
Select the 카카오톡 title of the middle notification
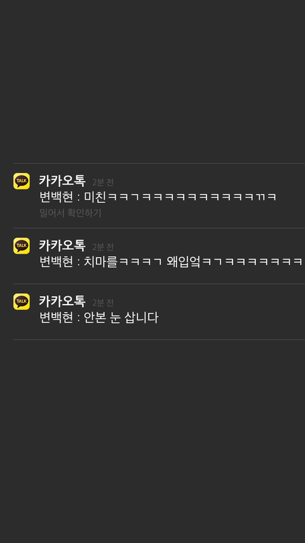click(62, 245)
